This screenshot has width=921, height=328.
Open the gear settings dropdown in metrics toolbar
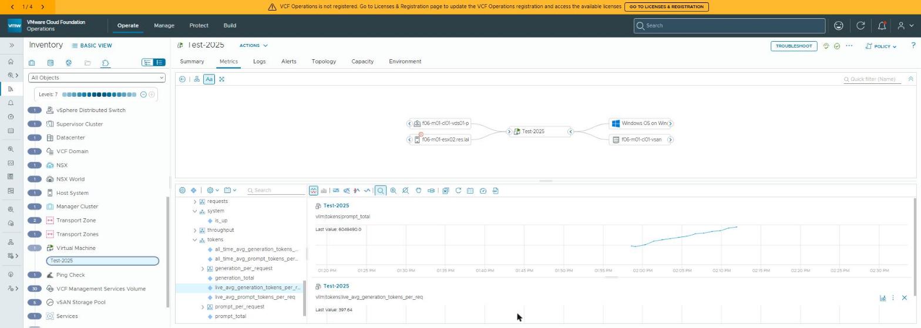click(x=212, y=191)
